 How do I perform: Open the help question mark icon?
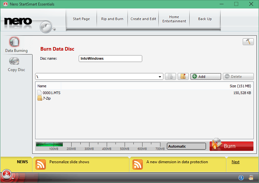pos(241,178)
